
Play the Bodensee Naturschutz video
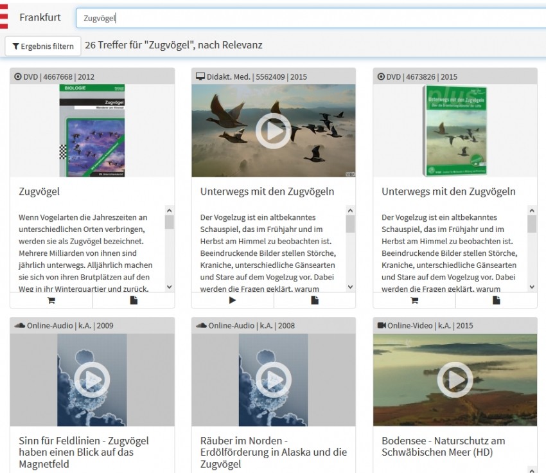(455, 380)
